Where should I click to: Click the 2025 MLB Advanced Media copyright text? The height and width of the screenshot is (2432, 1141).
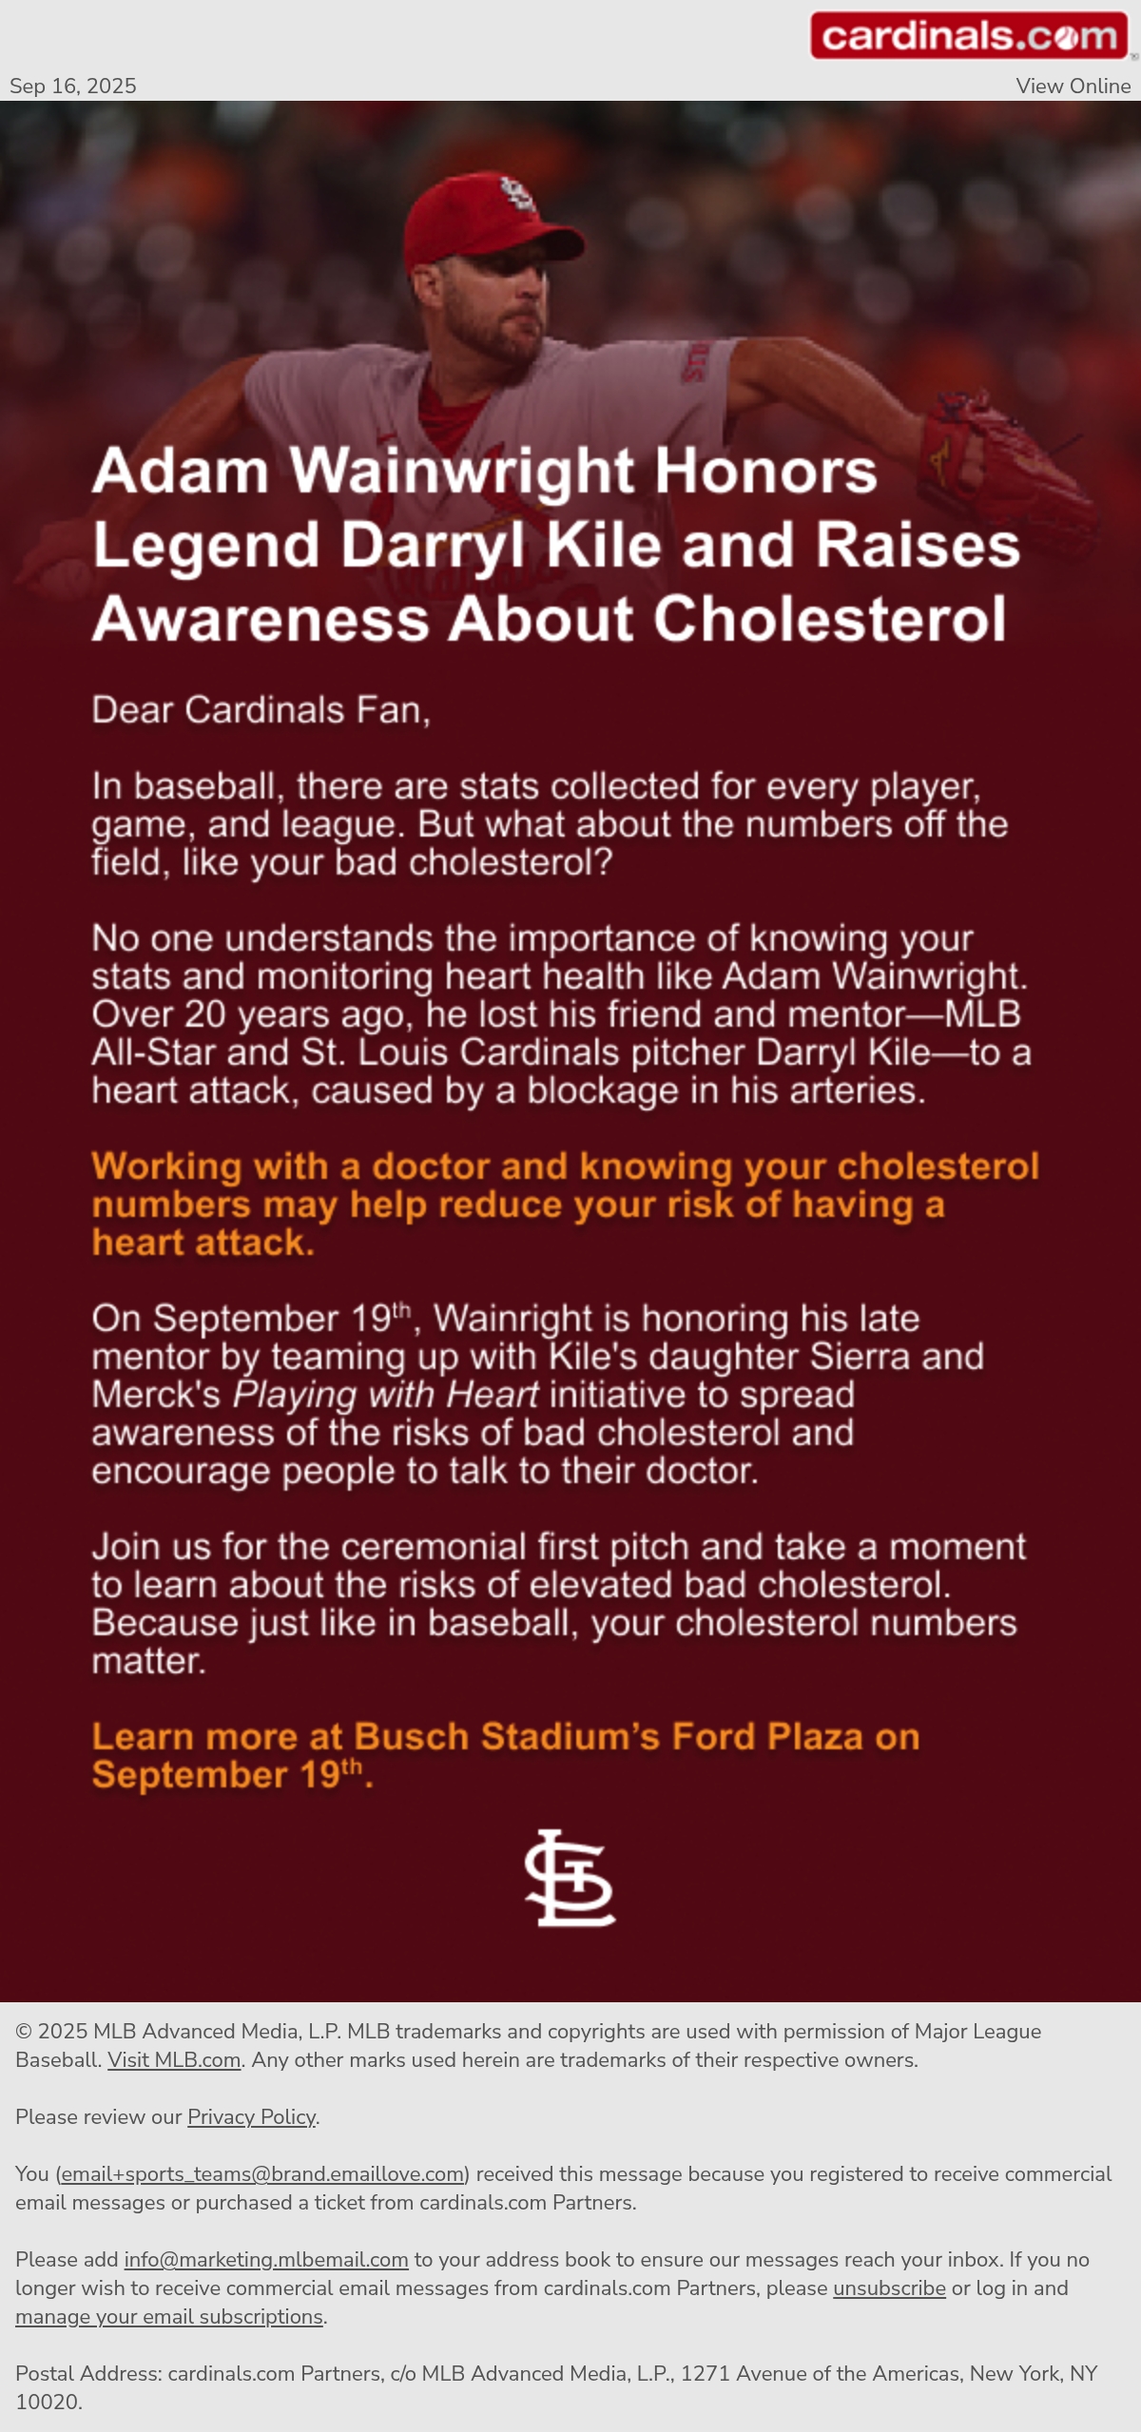coord(528,2045)
